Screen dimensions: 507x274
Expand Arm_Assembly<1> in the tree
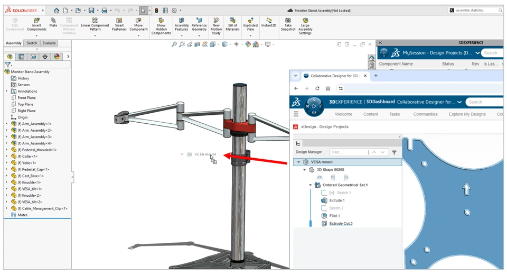(x=6, y=124)
